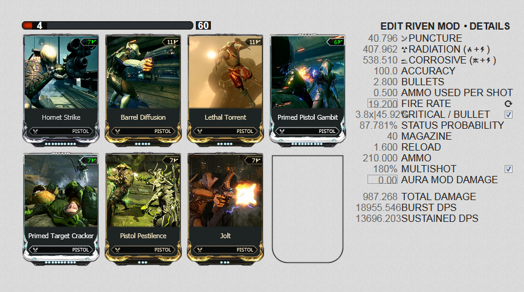Toggle the Critical / Bullet checkbox

(x=508, y=115)
